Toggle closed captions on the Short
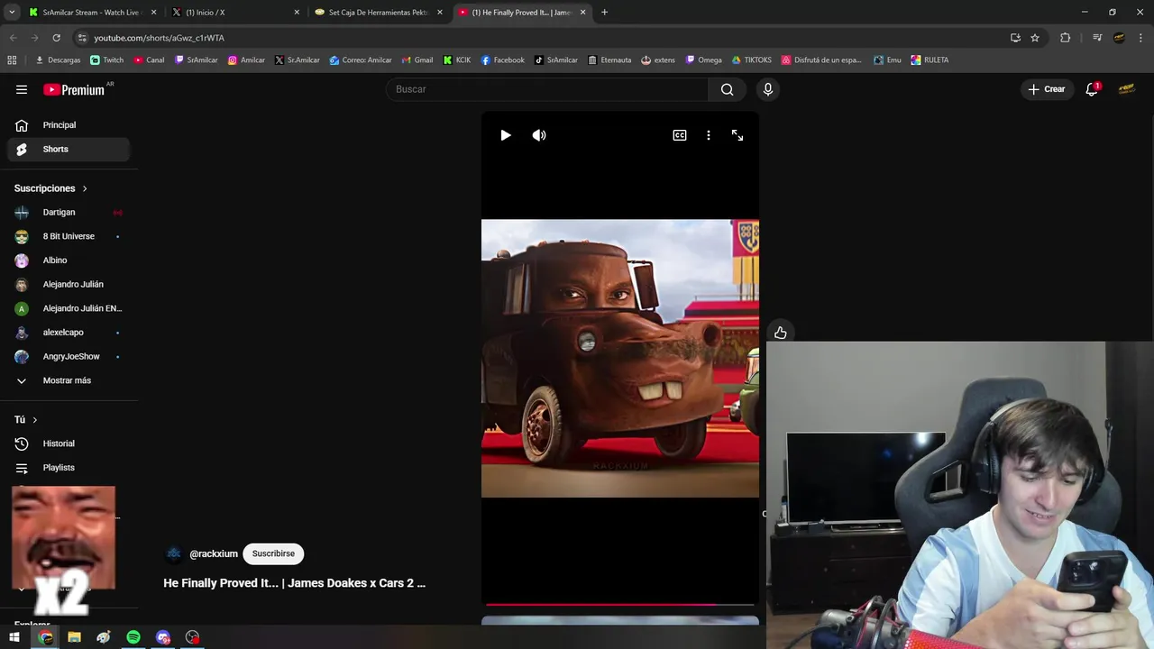Screen dimensions: 1154x649 (680, 135)
